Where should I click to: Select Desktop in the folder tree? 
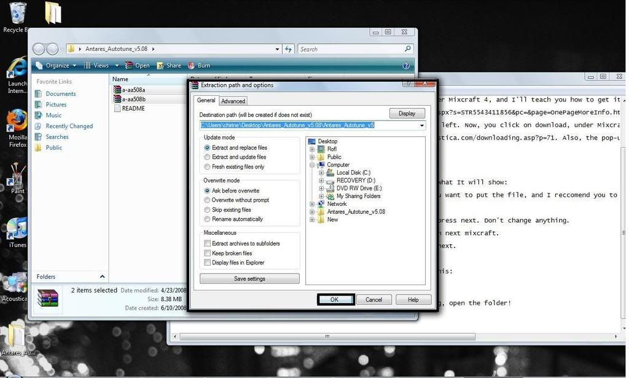pos(327,141)
